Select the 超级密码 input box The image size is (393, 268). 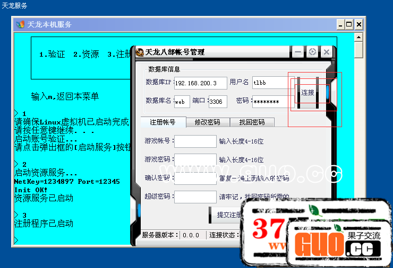(195, 196)
